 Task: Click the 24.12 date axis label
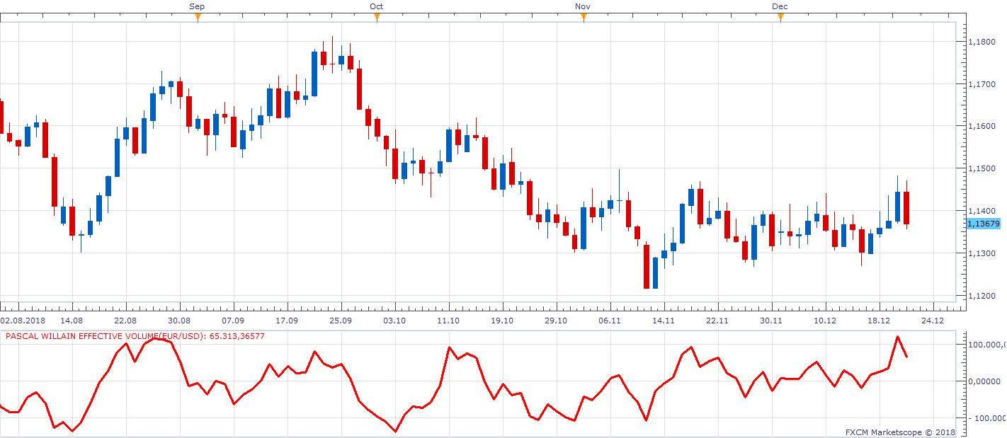[x=933, y=321]
